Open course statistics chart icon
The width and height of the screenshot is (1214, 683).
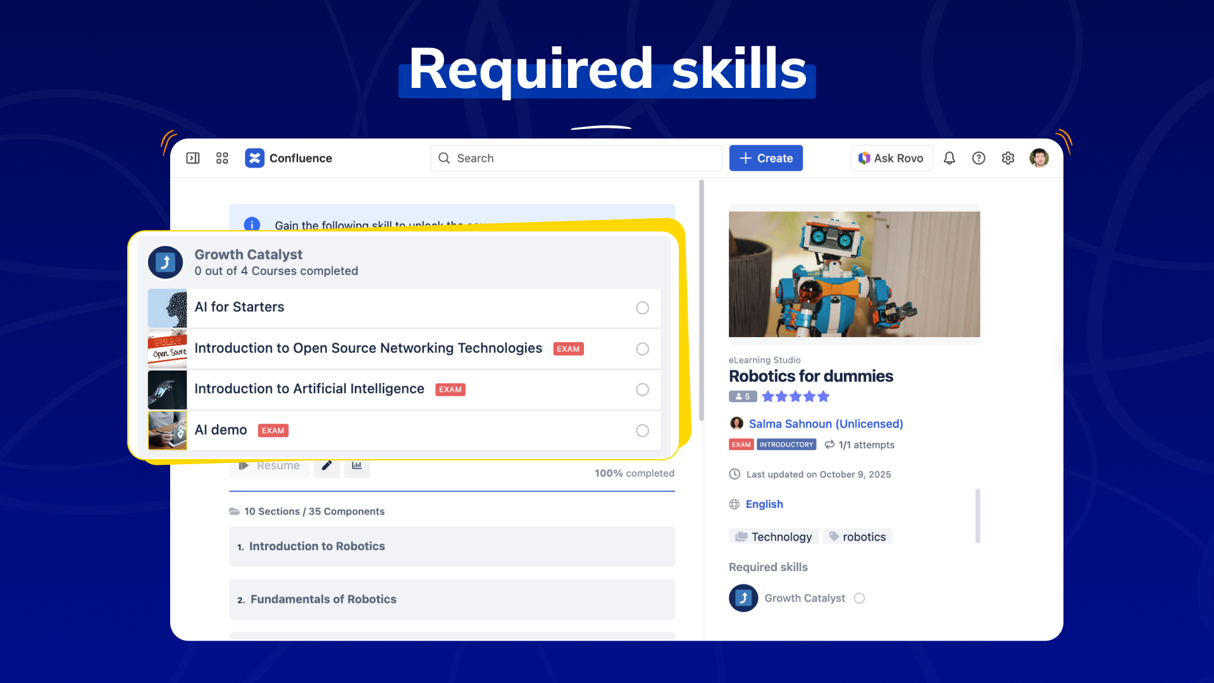pos(357,466)
